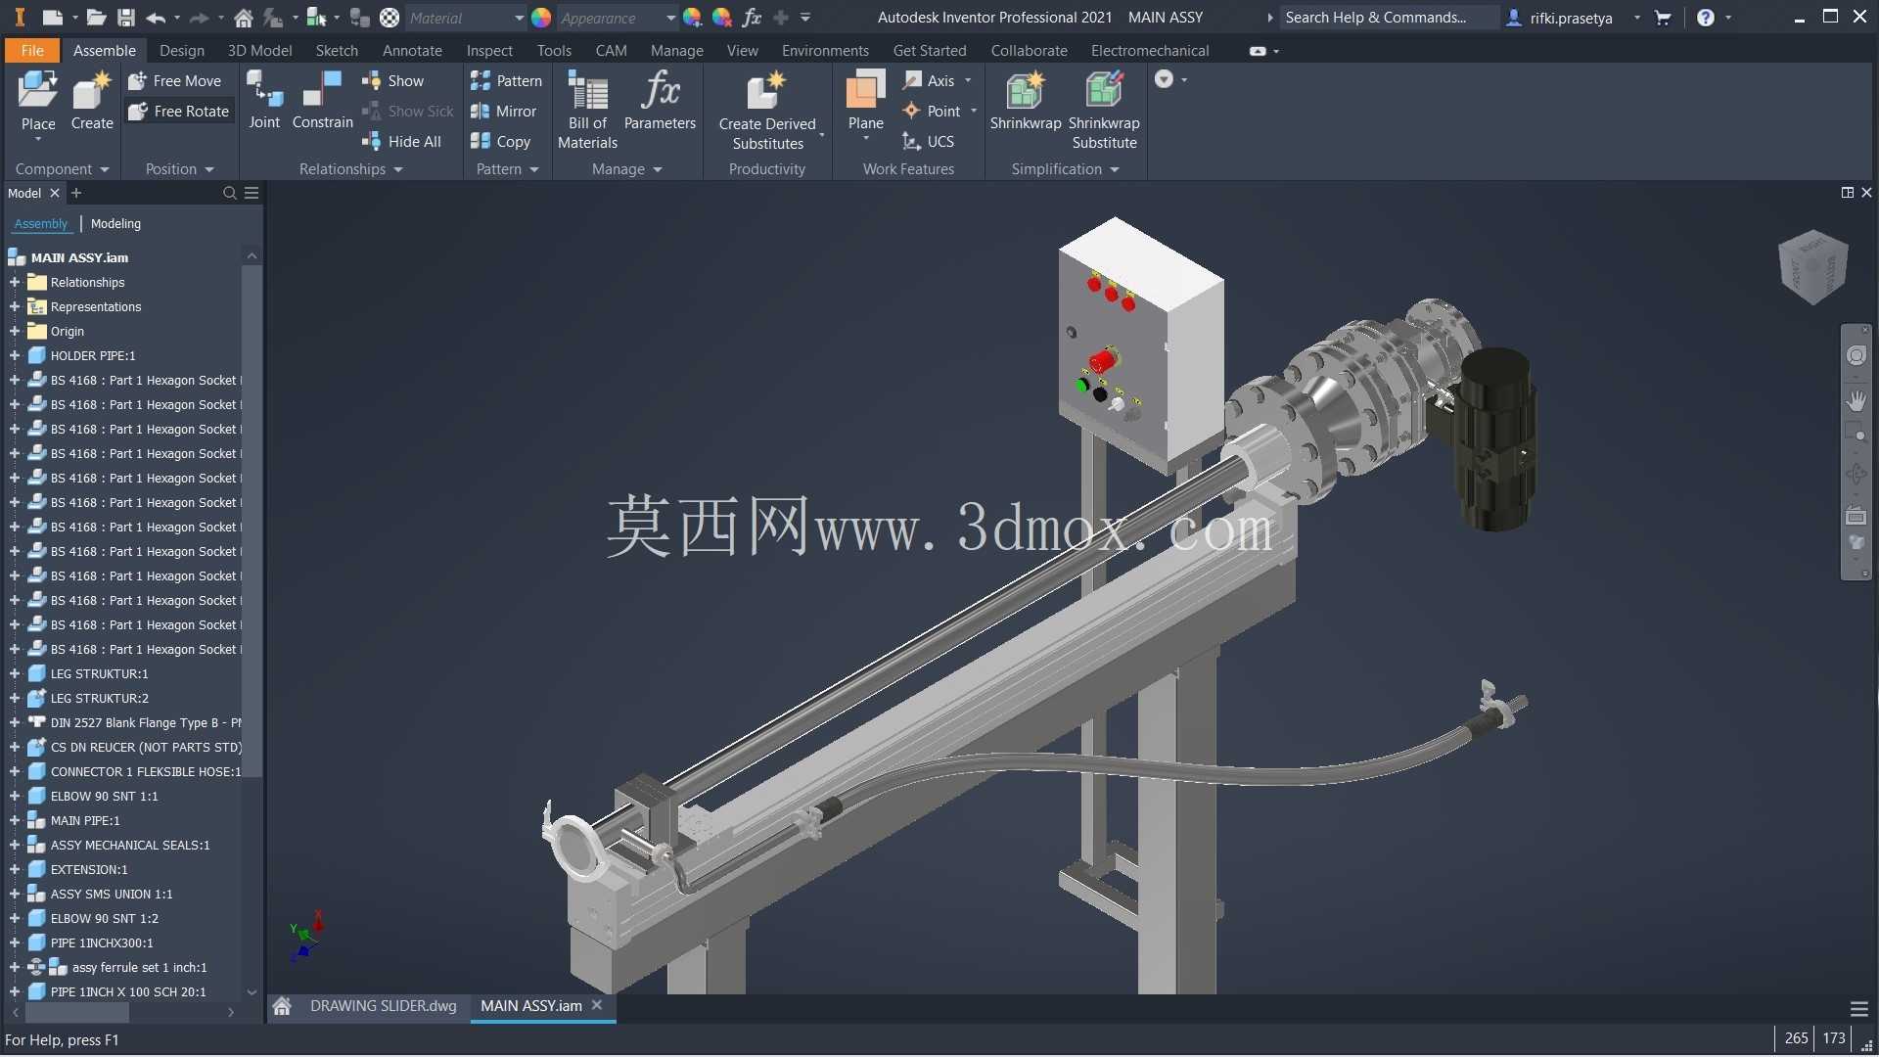Click the work Axis tool
This screenshot has height=1057, width=1879.
click(x=929, y=81)
